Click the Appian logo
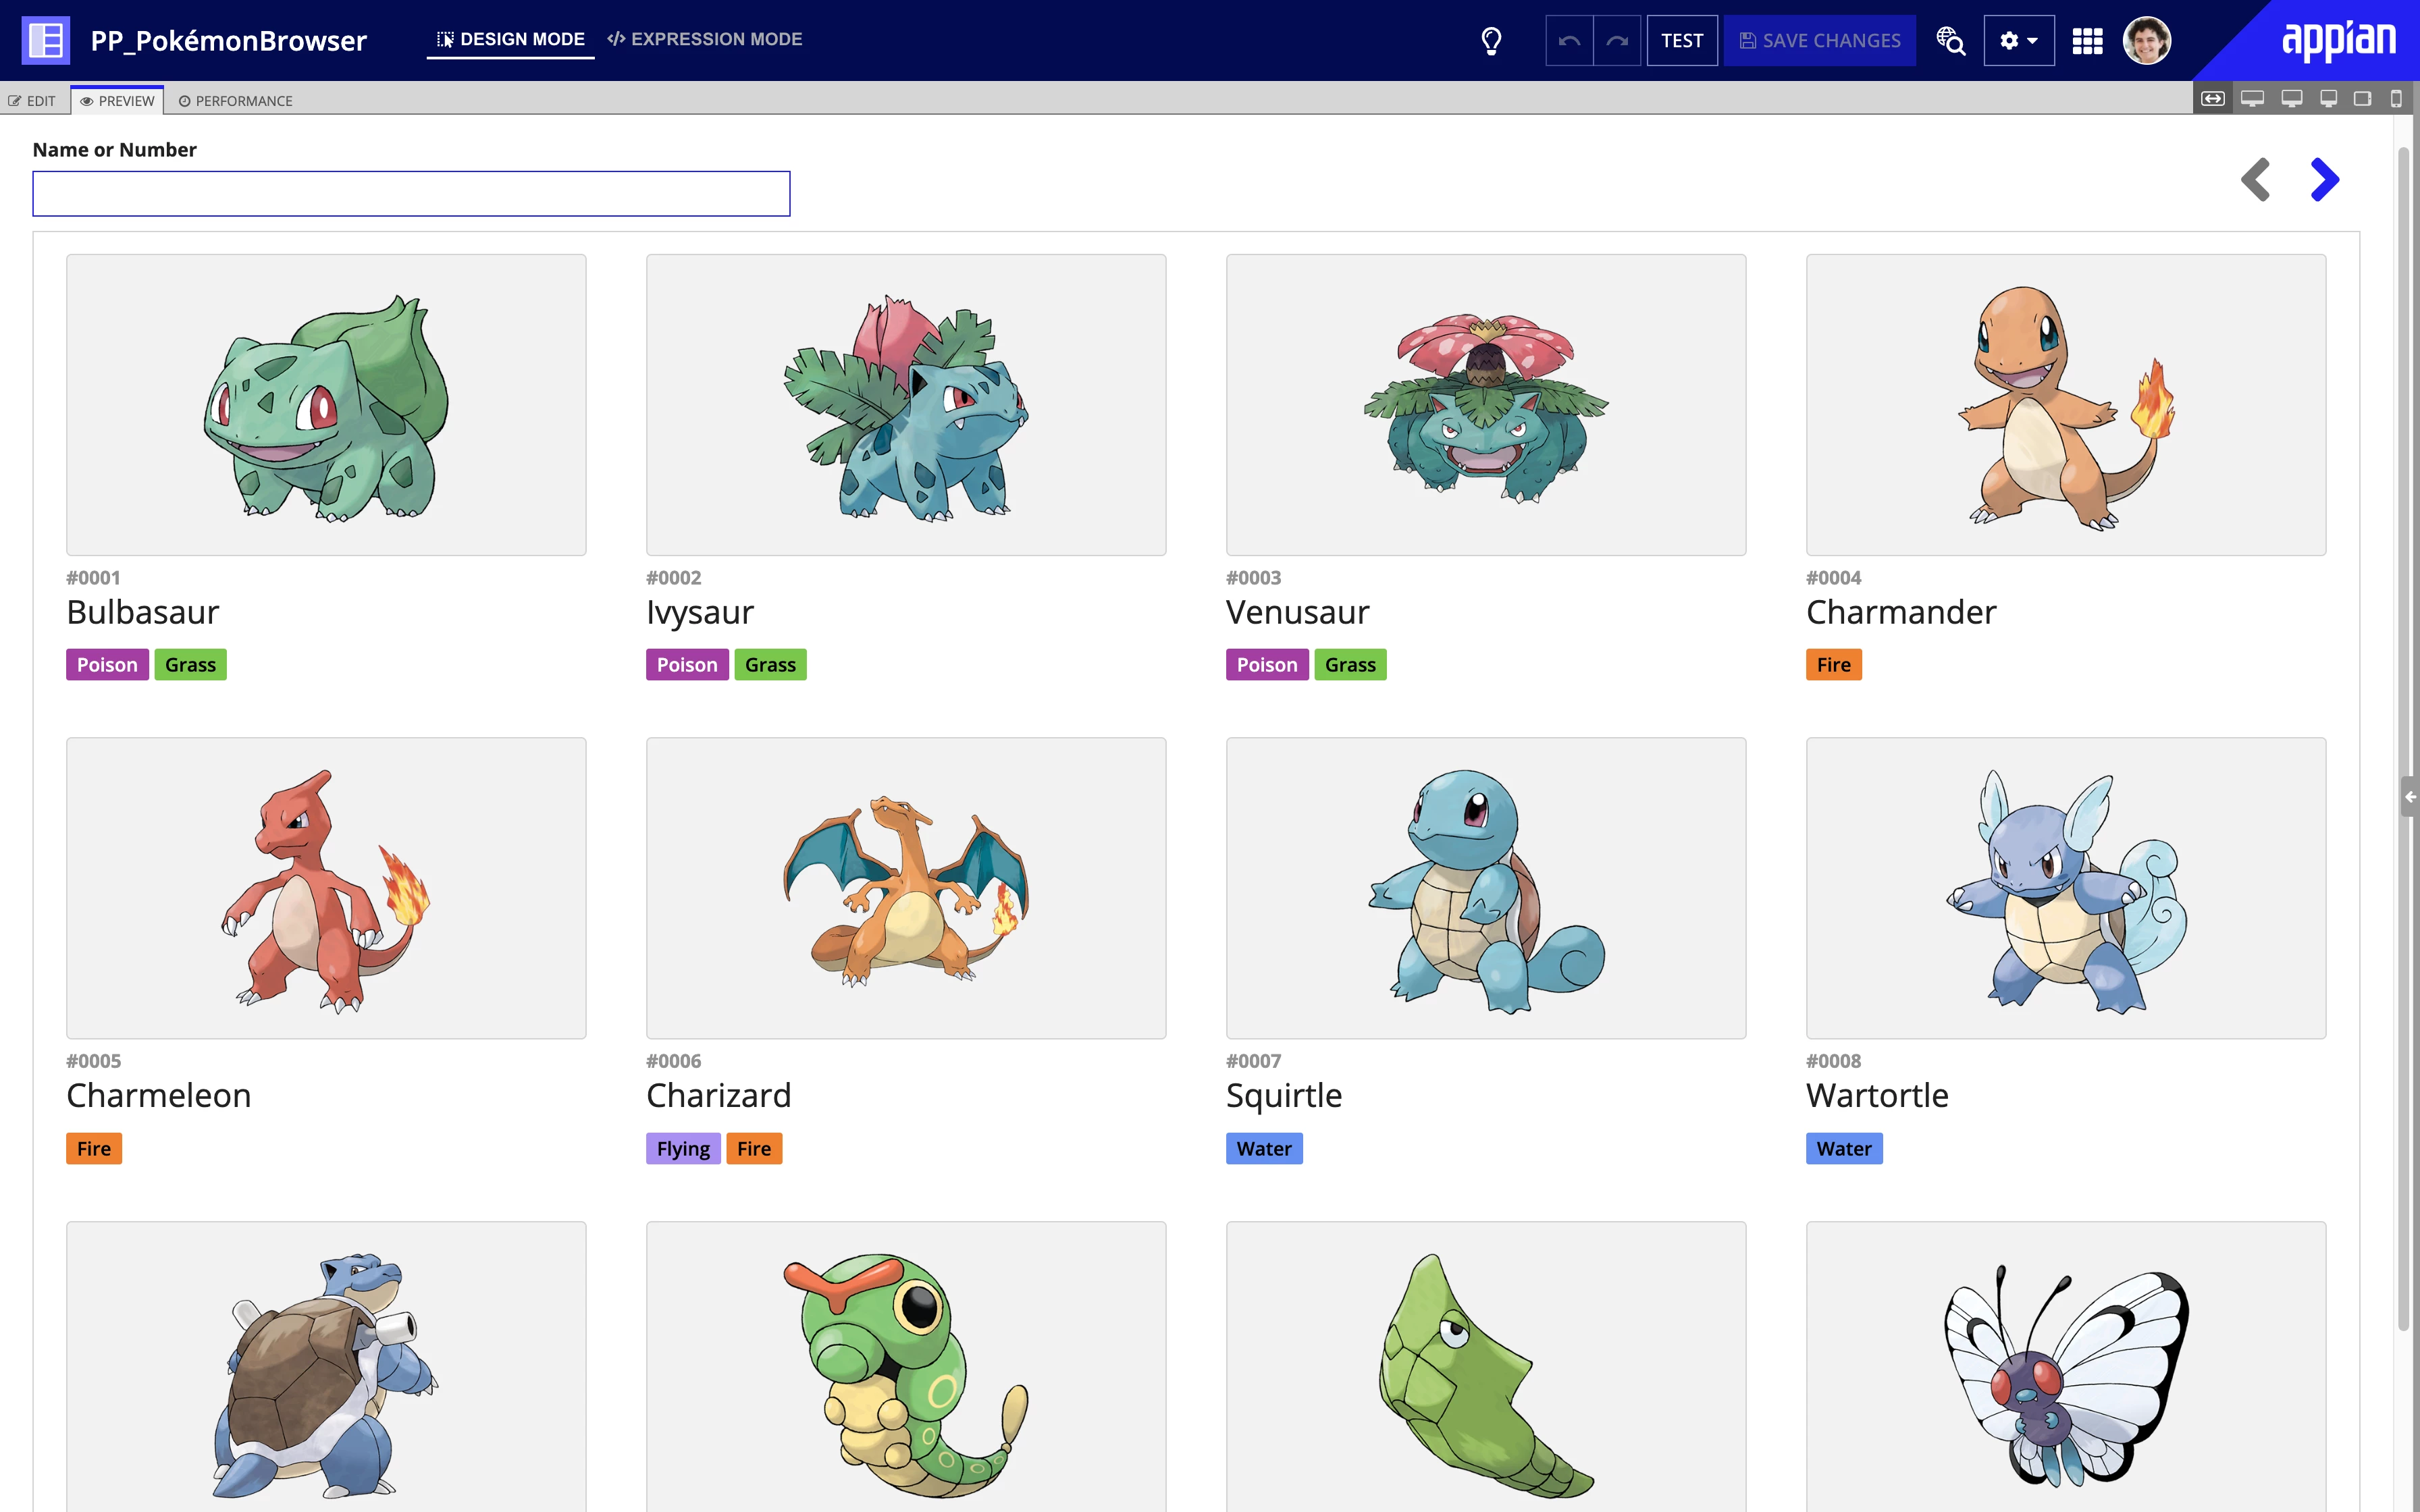This screenshot has width=2420, height=1512. point(2338,41)
